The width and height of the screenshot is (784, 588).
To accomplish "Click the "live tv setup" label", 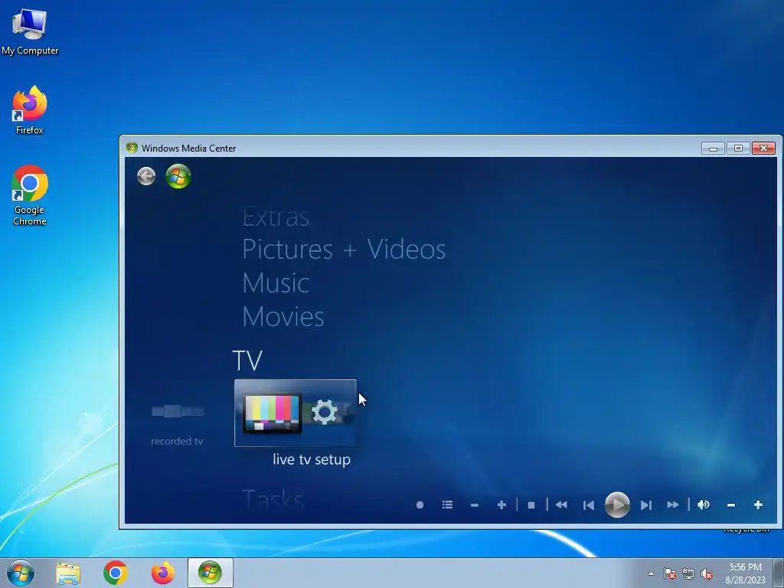I will [x=312, y=459].
